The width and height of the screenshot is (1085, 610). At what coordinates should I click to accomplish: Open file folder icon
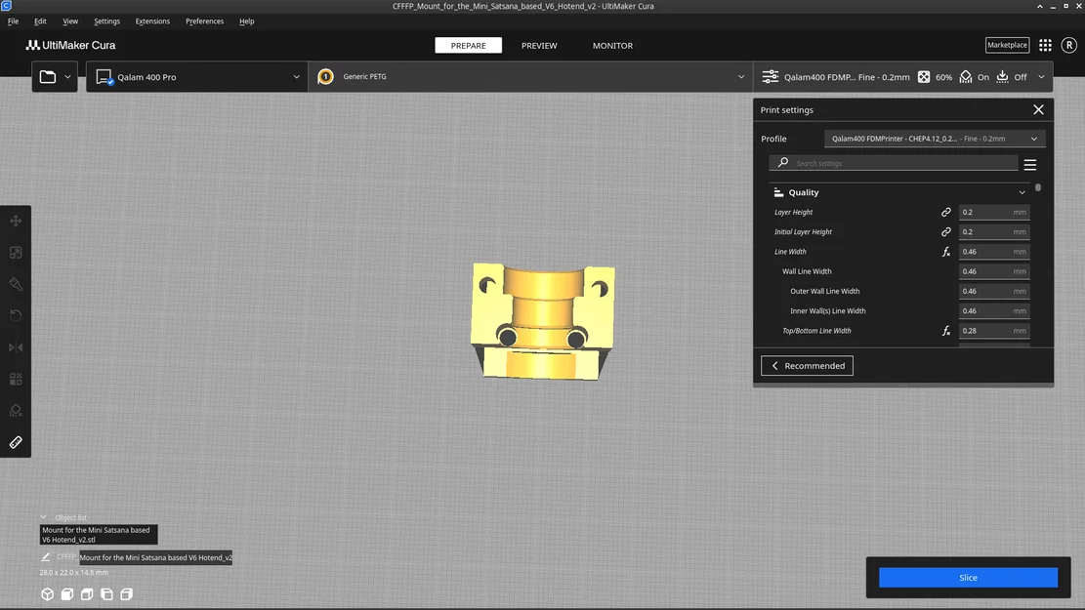click(x=48, y=77)
